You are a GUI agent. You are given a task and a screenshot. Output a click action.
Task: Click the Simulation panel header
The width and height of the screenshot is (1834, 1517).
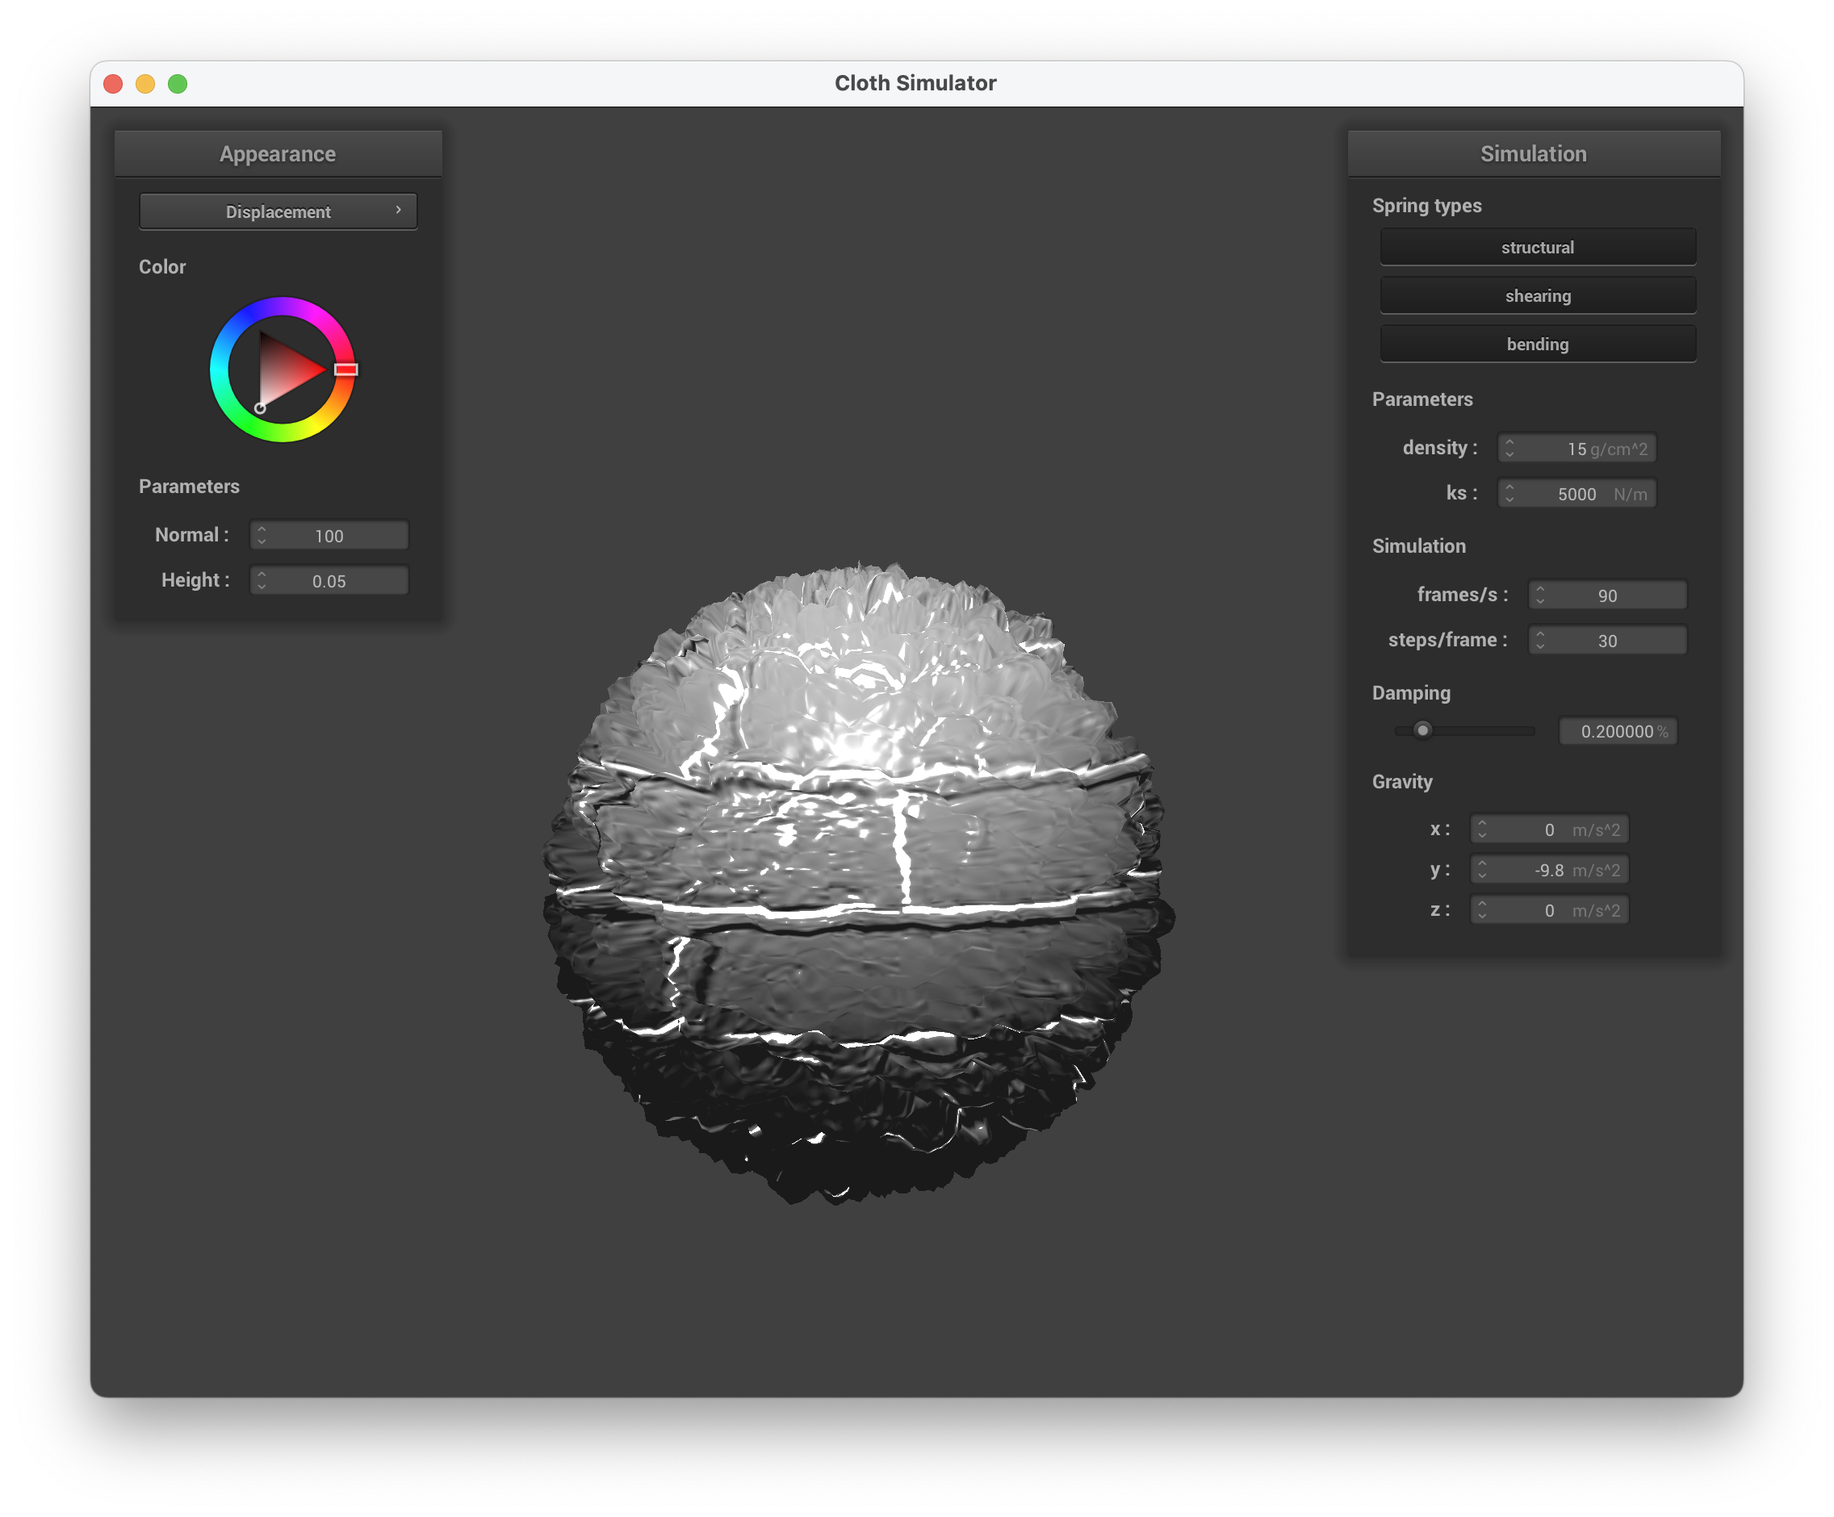click(x=1533, y=153)
